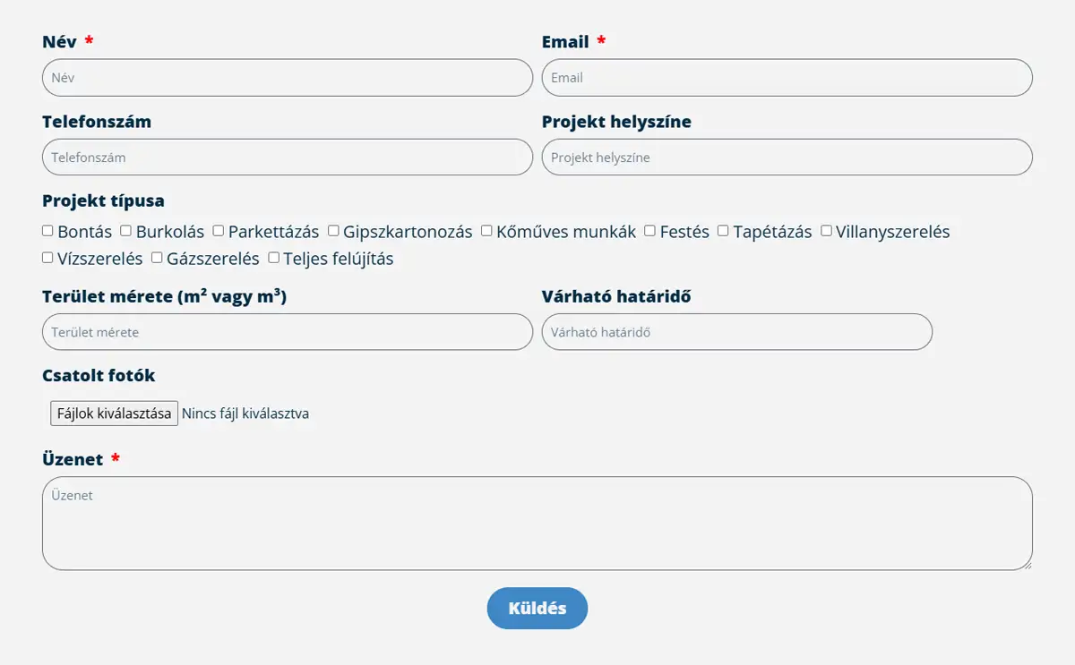This screenshot has height=665, width=1075.
Task: Click the Telefonszám input box
Action: pyautogui.click(x=287, y=158)
